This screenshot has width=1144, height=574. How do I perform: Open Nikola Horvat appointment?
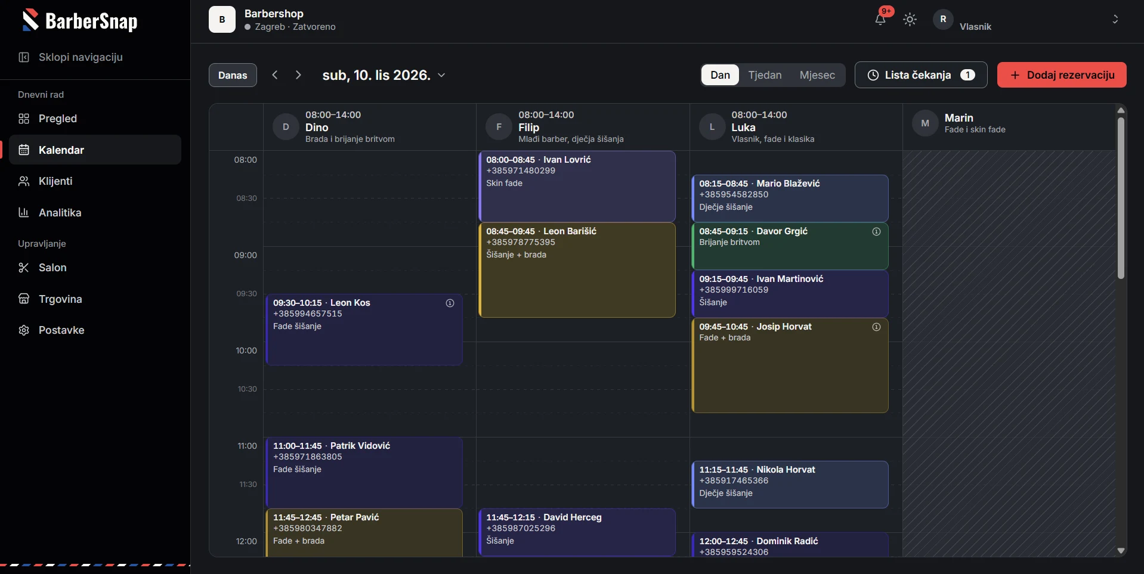(790, 484)
